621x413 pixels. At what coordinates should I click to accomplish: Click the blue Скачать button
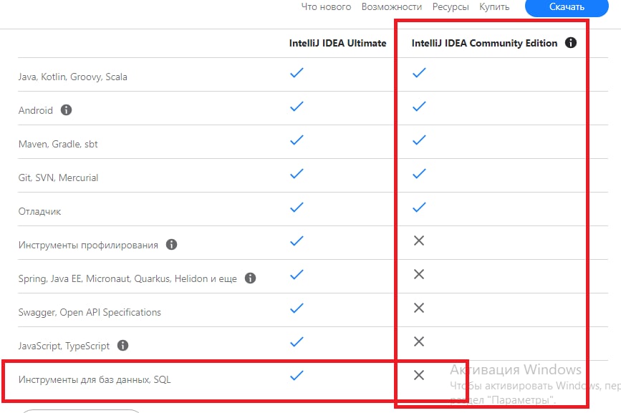click(x=567, y=6)
